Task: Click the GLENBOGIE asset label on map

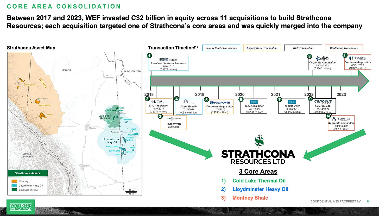Action: click(128, 119)
